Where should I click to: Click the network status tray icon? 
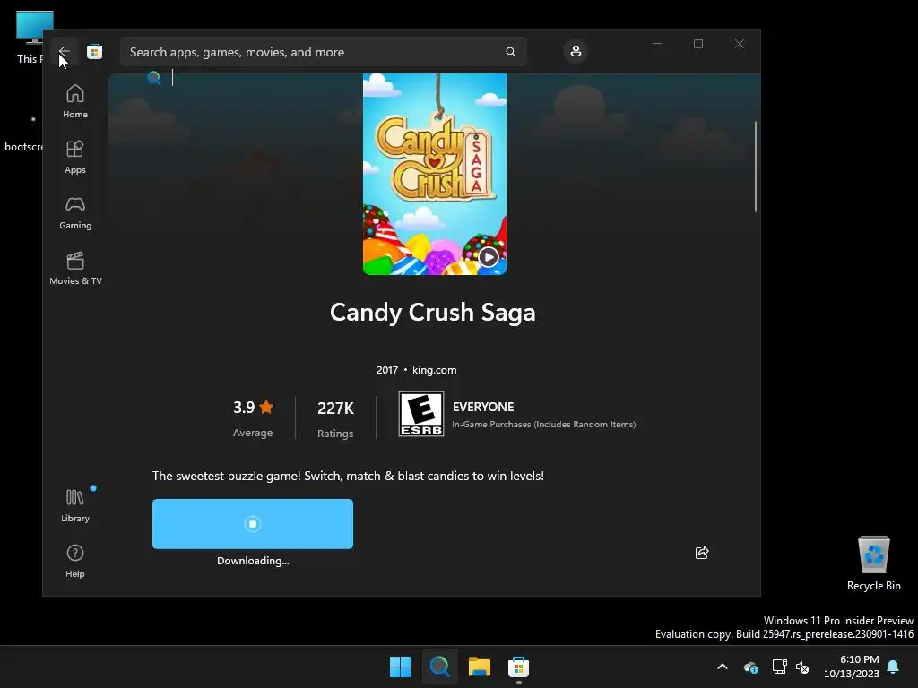coord(779,666)
